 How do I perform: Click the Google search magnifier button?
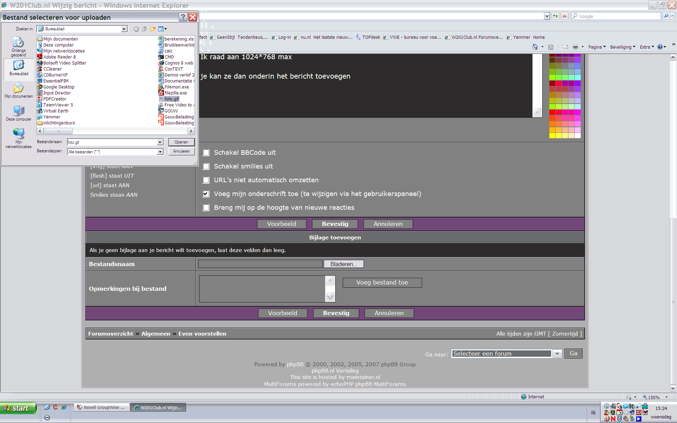click(x=666, y=16)
